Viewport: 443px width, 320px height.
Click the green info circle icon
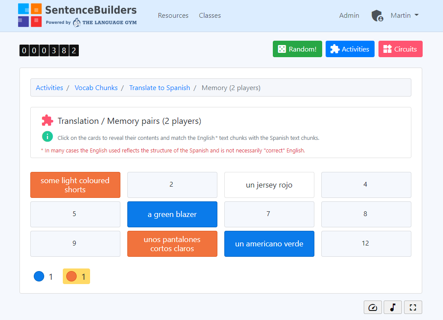(x=48, y=137)
